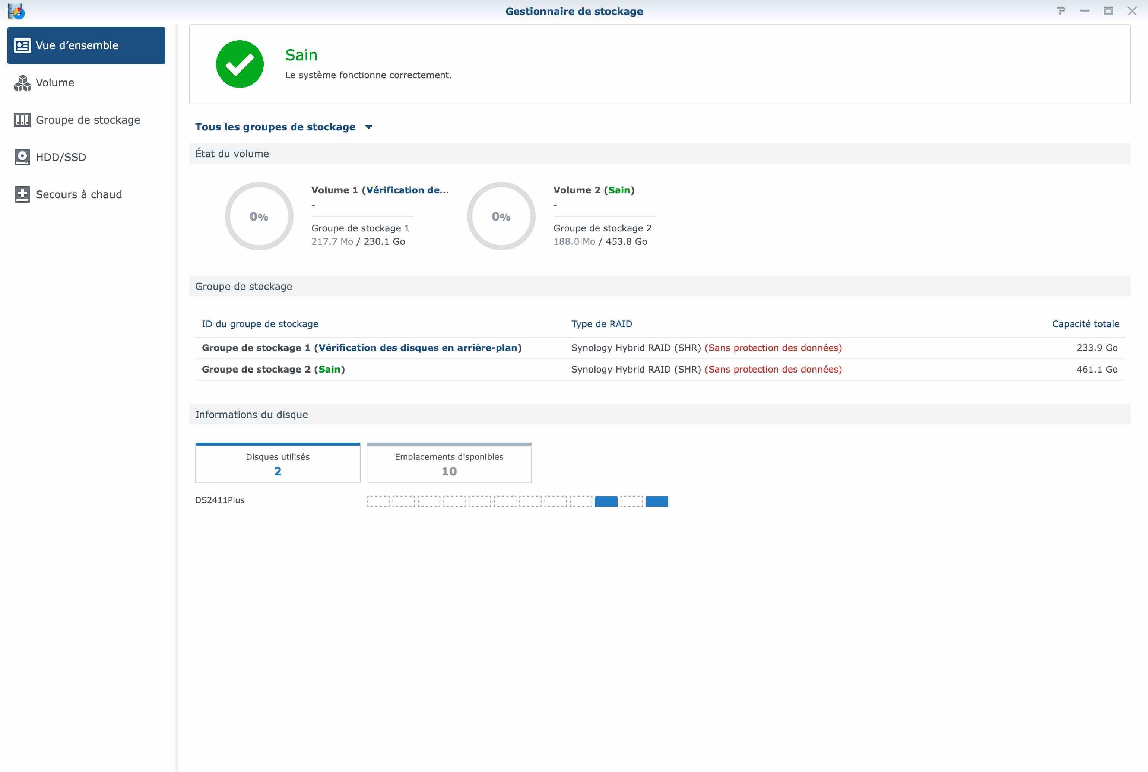Viewport: 1148px width, 772px height.
Task: Click Groupe de stockage 2 under Volume 2
Action: tap(602, 228)
